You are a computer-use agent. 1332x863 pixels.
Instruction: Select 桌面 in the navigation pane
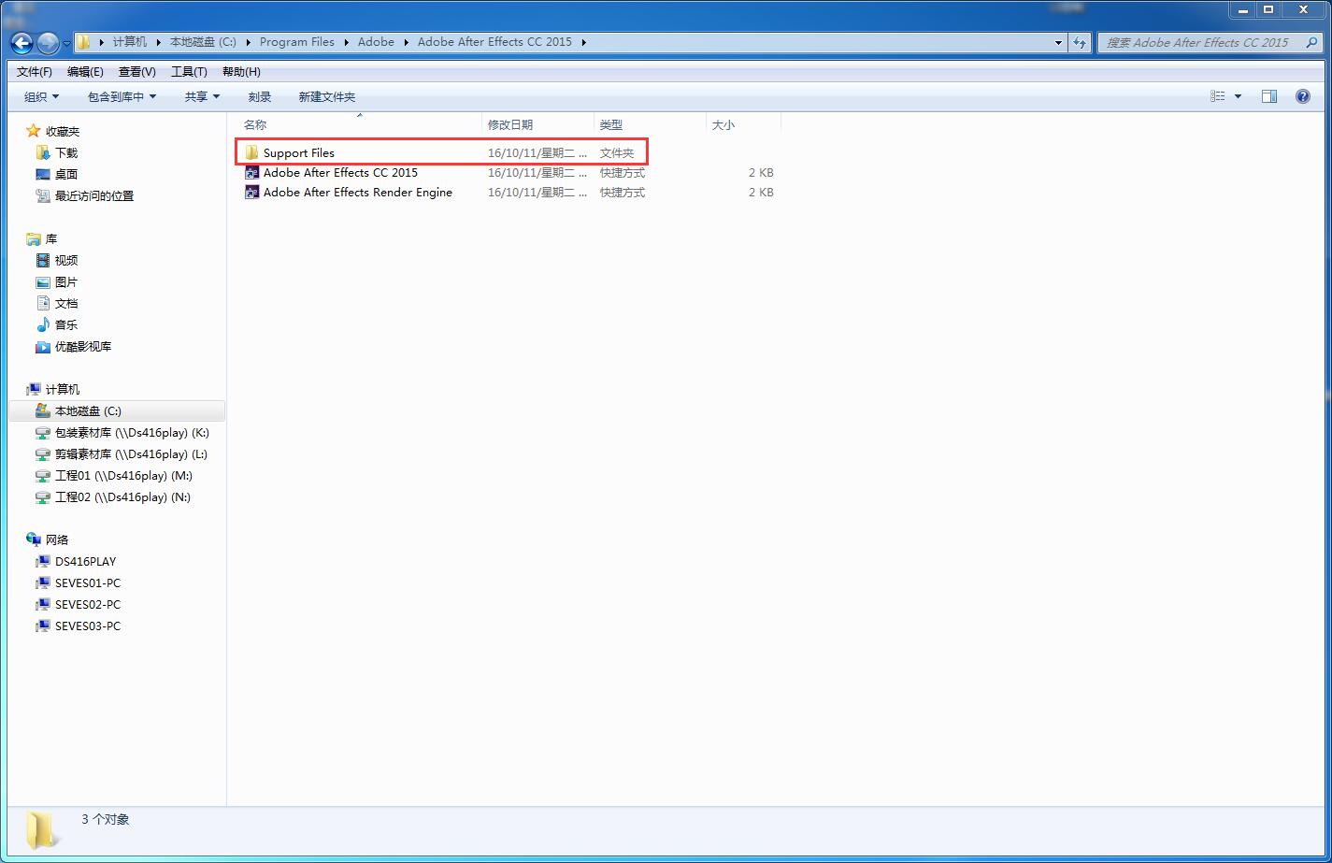point(65,174)
